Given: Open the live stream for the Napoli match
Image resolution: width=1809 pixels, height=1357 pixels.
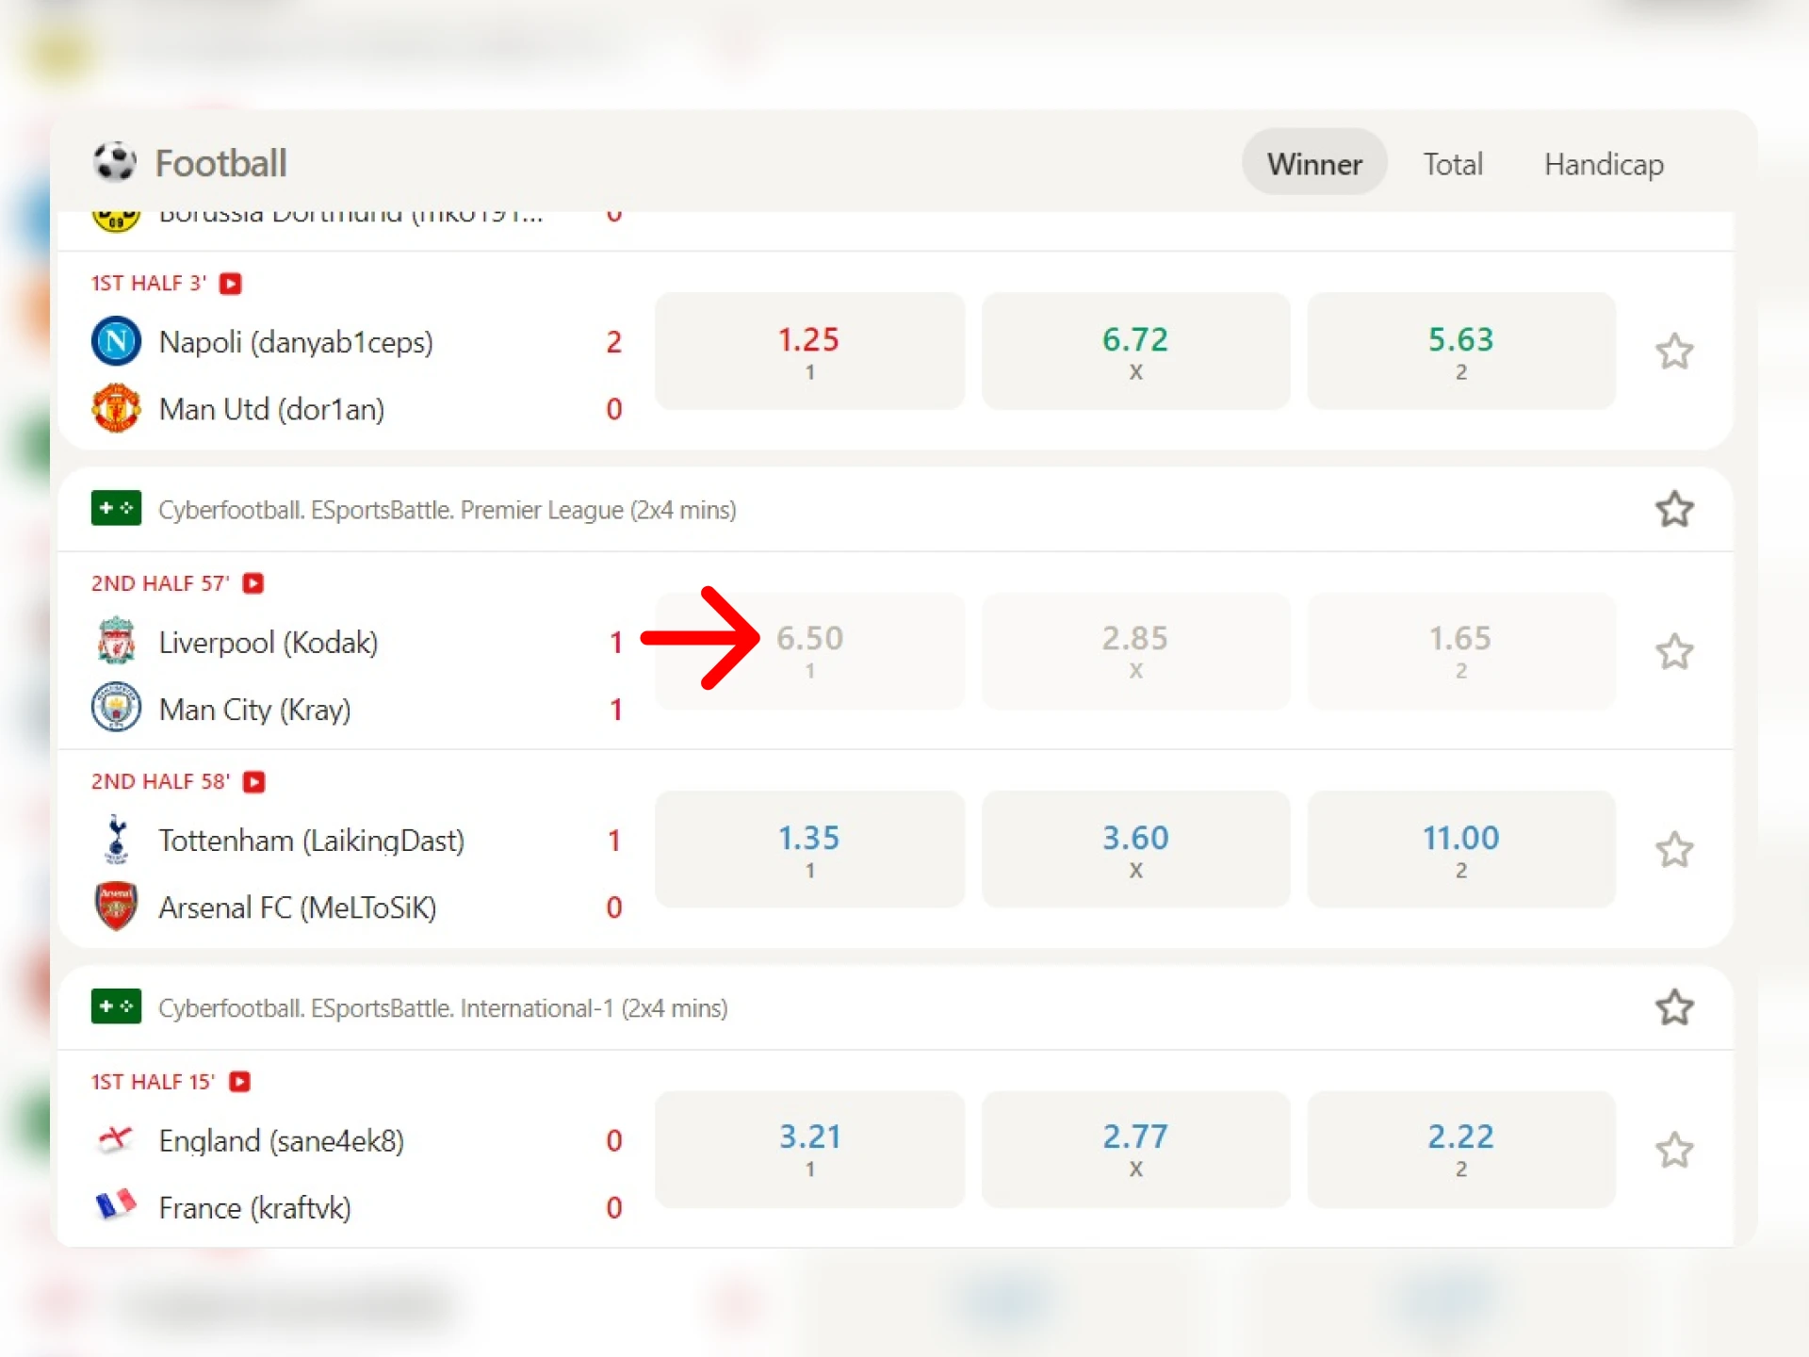Looking at the screenshot, I should (x=231, y=283).
